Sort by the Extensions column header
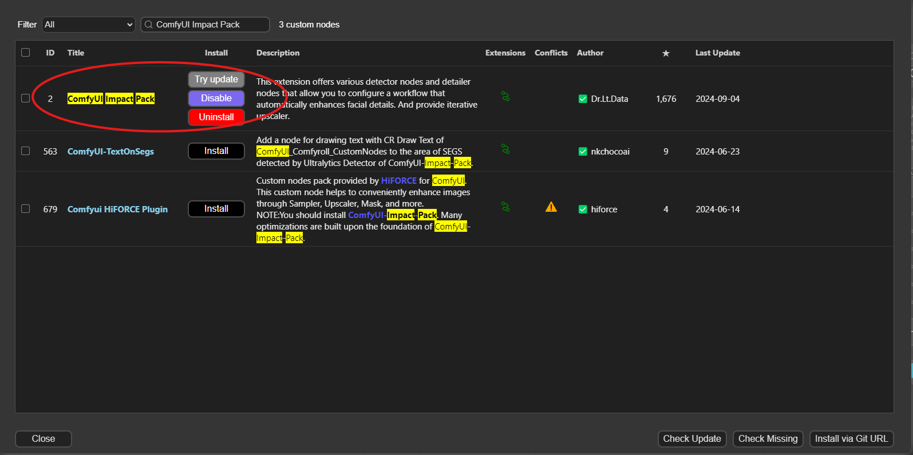913x455 pixels. click(505, 53)
